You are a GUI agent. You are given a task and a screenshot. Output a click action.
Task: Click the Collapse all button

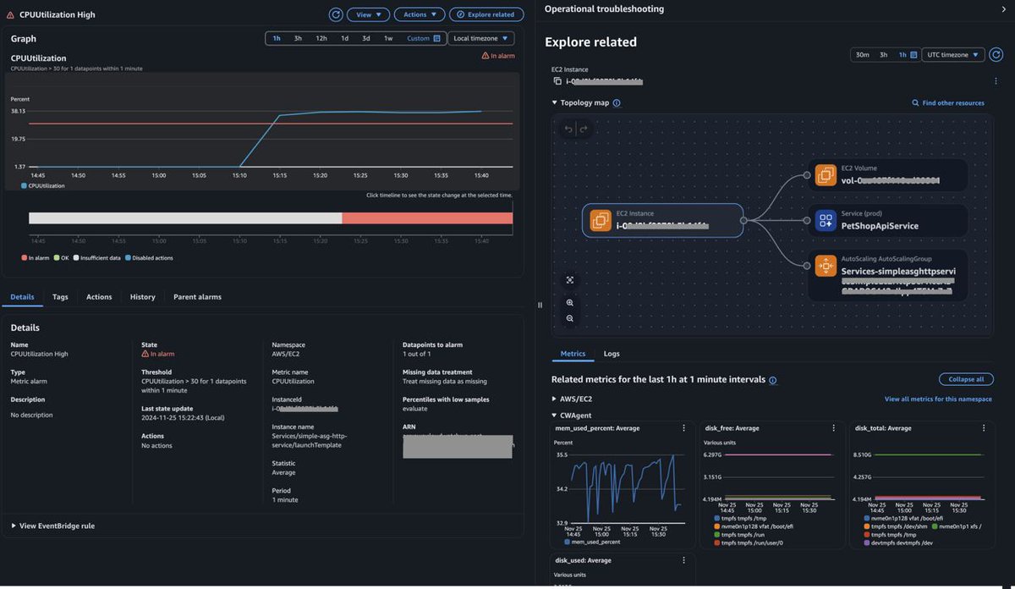tap(966, 379)
